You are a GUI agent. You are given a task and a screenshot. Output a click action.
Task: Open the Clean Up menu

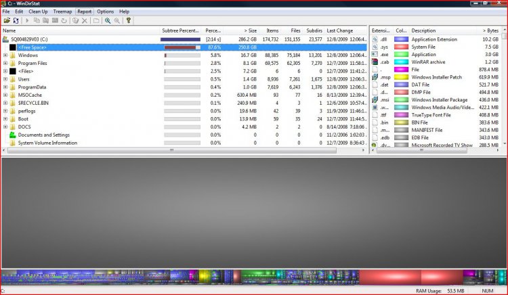tap(38, 12)
